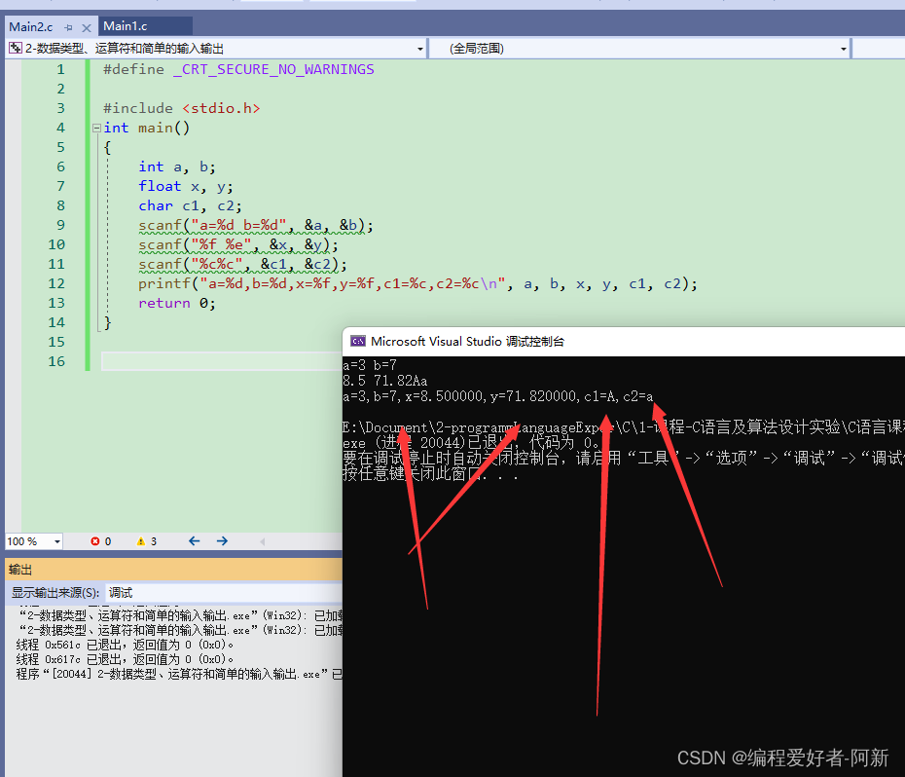
Task: Click output line '线程 0x617c 已退出'
Action: coord(125,659)
